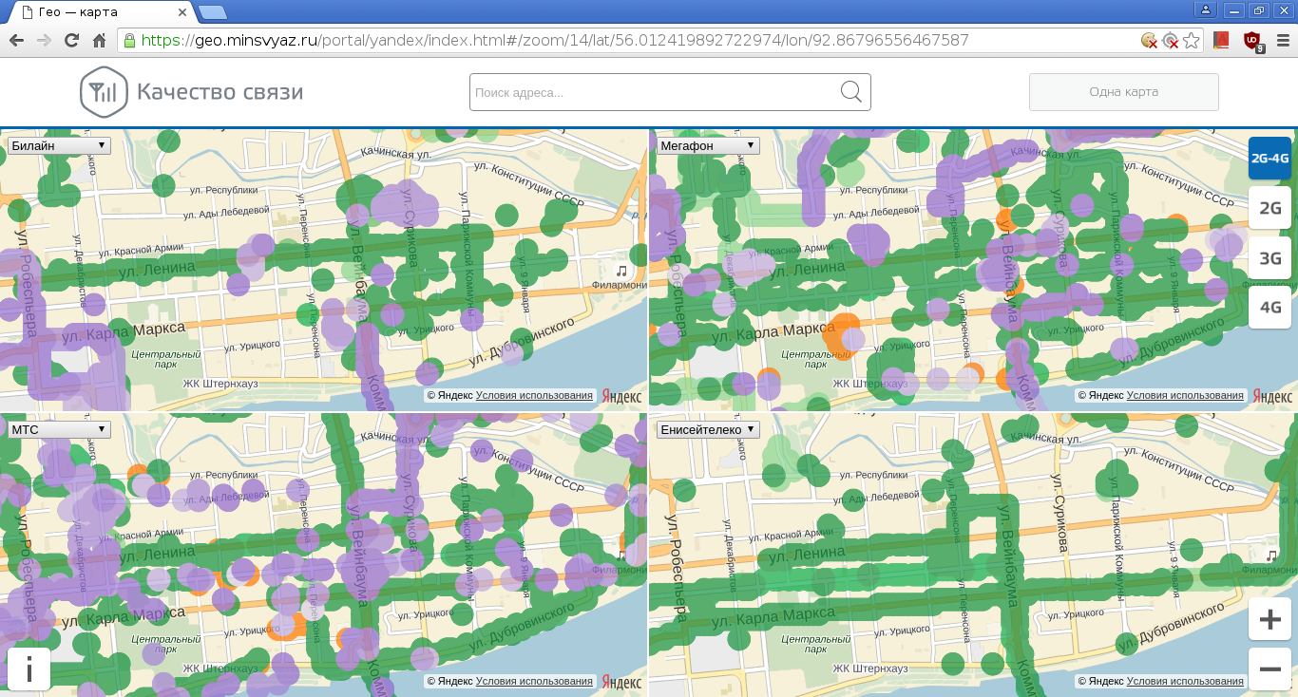Click the Яндекс logo on Мегафон map
Screen dimensions: 1298x697
pos(1272,396)
